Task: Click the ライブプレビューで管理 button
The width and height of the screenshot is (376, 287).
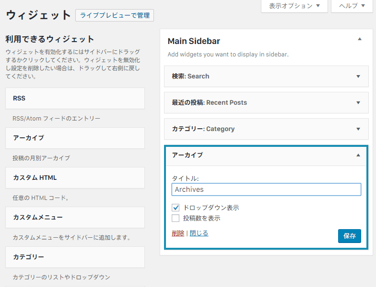Action: coord(115,15)
